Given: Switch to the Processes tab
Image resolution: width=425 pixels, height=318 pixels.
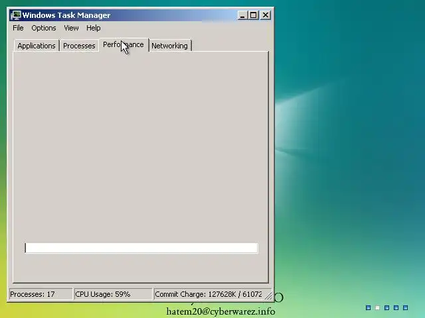Looking at the screenshot, I should 79,46.
